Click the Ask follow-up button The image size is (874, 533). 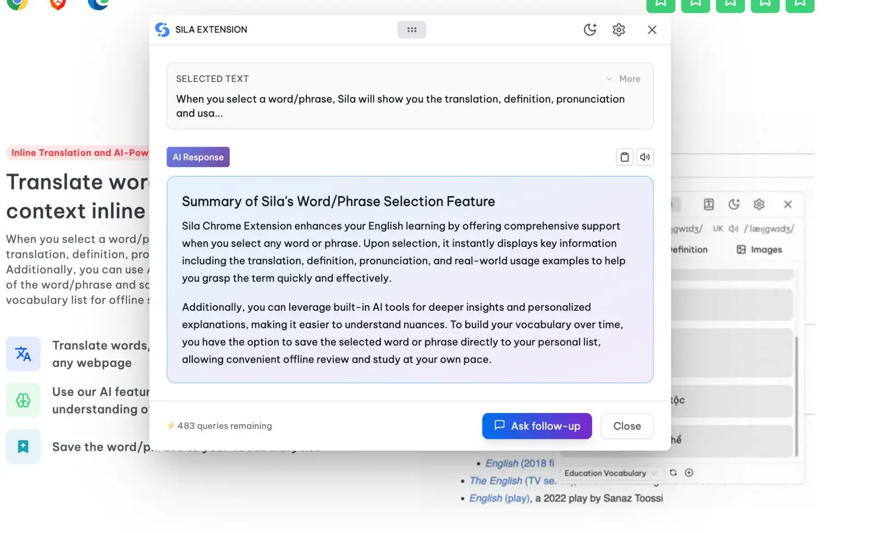pos(536,426)
